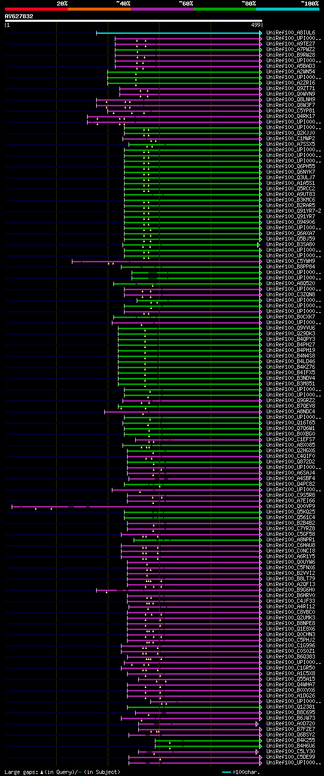Viewport: 324px width, 776px height.
Task: Select the UniRef100_B4PH27 label
Action: [291, 345]
